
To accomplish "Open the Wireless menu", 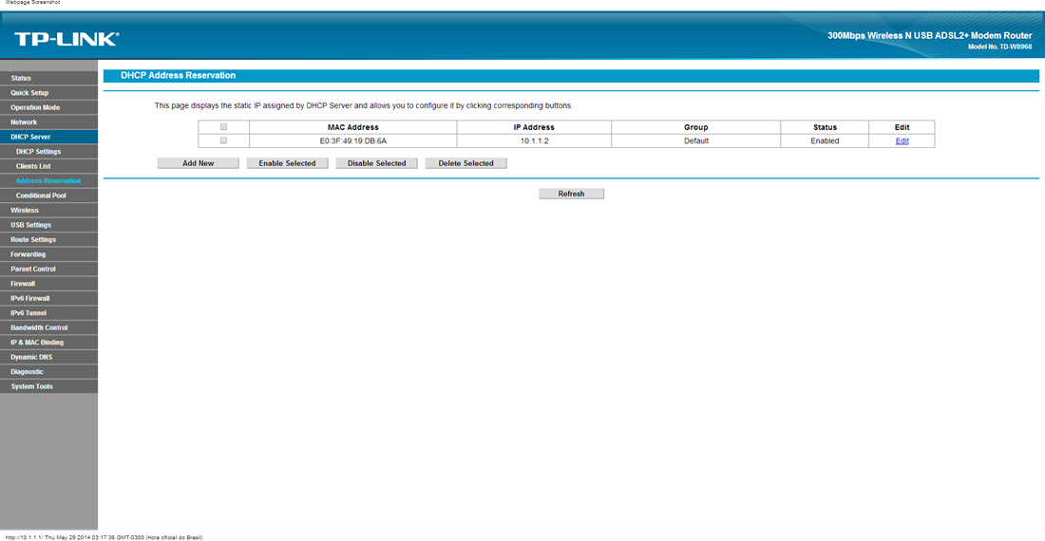I will [x=48, y=210].
